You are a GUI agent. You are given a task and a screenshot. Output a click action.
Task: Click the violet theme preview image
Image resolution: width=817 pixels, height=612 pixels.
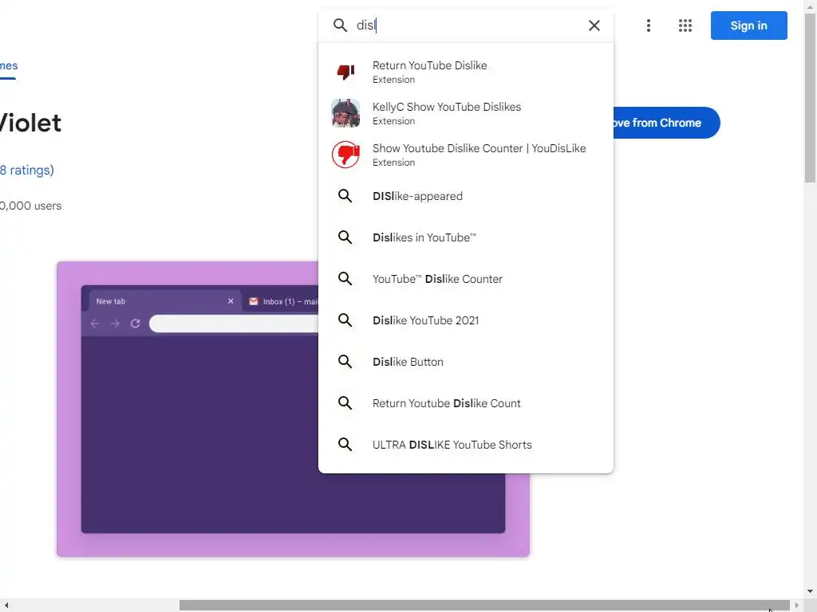point(293,409)
